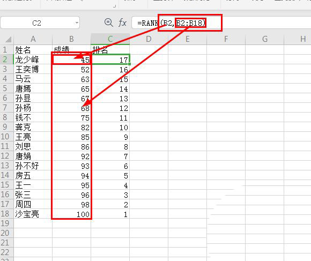Click the fill handle of cell C2
The width and height of the screenshot is (311, 261).
(x=129, y=64)
